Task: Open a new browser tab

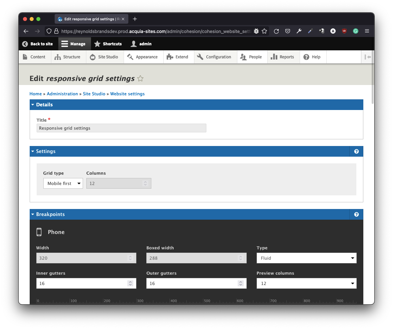Action: [135, 19]
